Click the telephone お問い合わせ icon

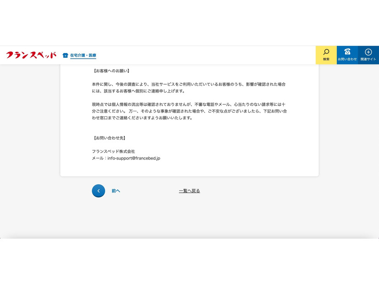[x=347, y=53]
